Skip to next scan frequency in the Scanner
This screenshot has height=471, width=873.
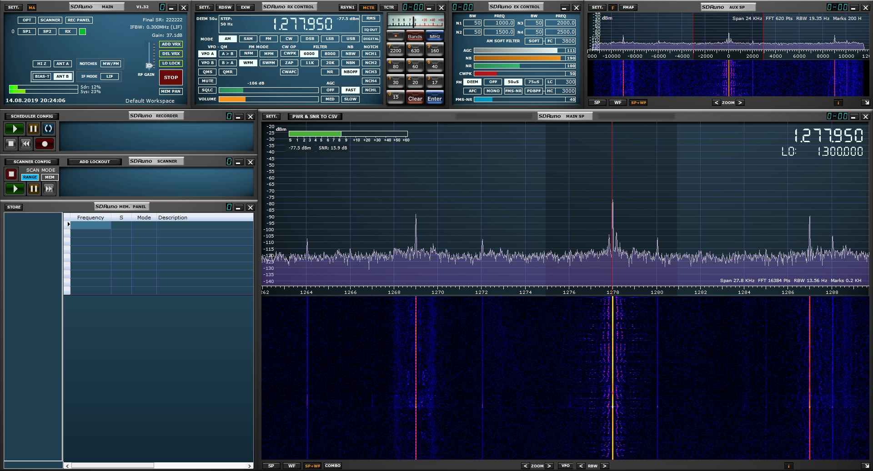pos(49,188)
